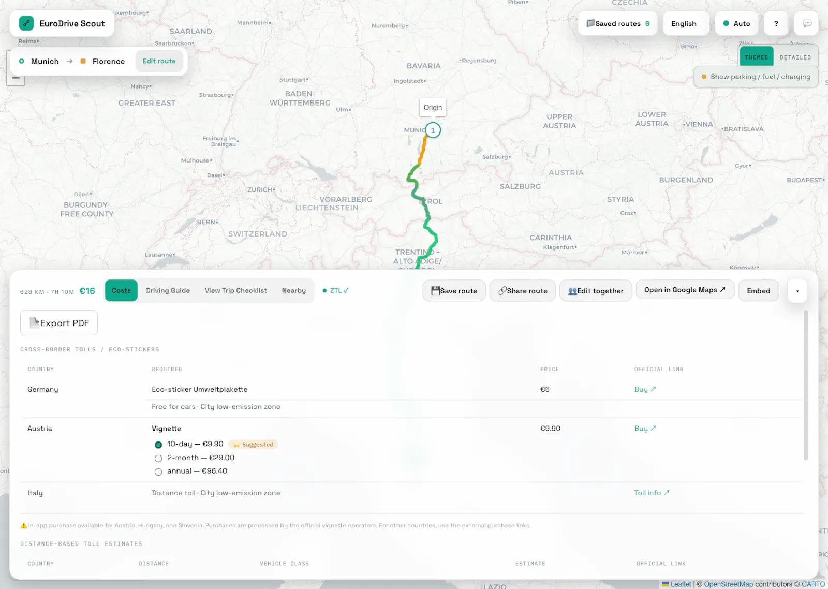Open the Leaflet attribution link
Image resolution: width=828 pixels, height=589 pixels.
[681, 584]
